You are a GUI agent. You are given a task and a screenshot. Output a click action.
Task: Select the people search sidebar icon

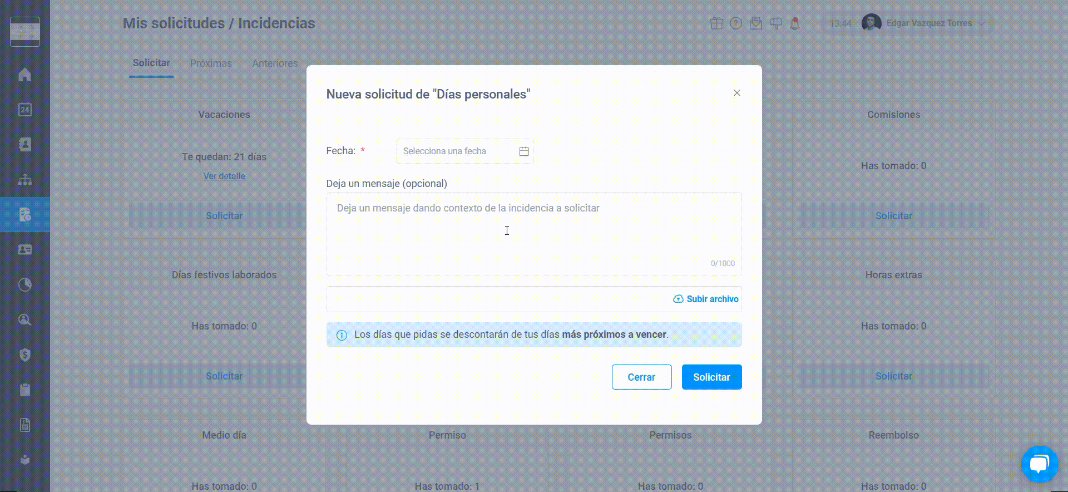tap(25, 319)
